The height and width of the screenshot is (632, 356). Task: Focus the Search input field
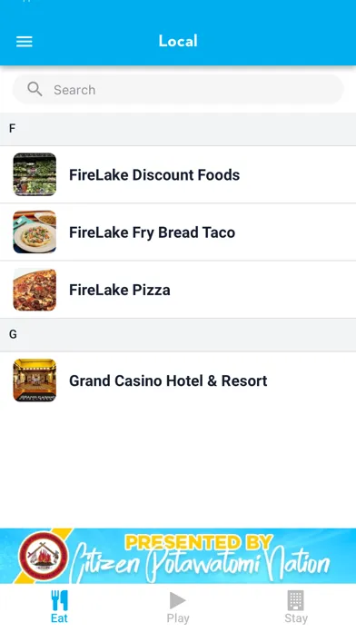click(178, 90)
